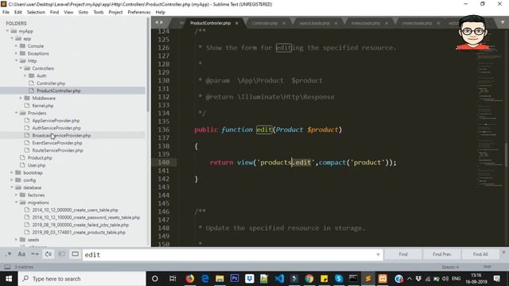509x286 pixels.
Task: Close the layout.blade.php tab
Action: click(x=336, y=23)
